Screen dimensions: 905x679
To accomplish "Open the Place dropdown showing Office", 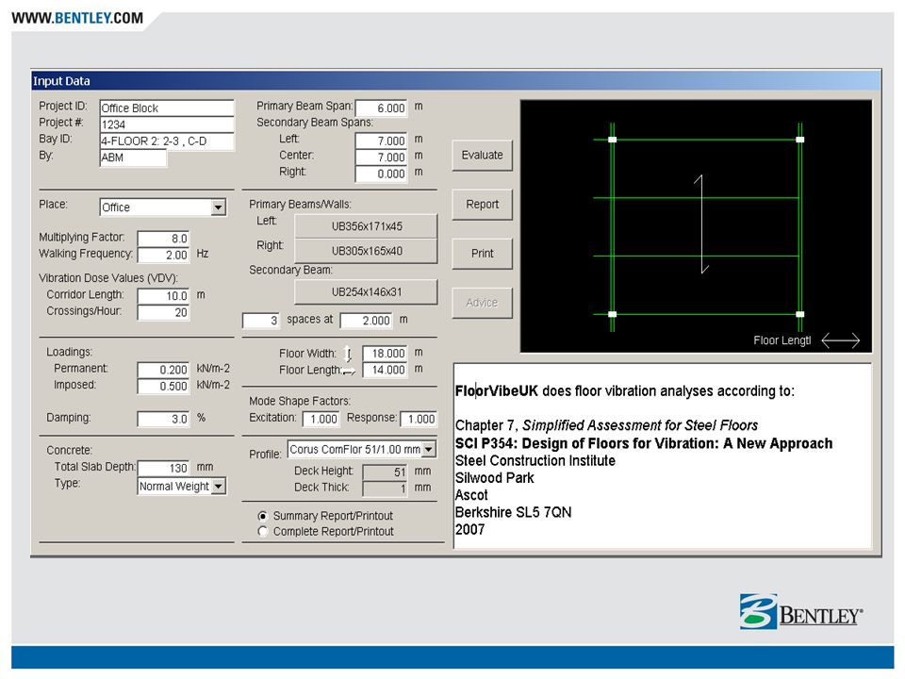I will 163,207.
